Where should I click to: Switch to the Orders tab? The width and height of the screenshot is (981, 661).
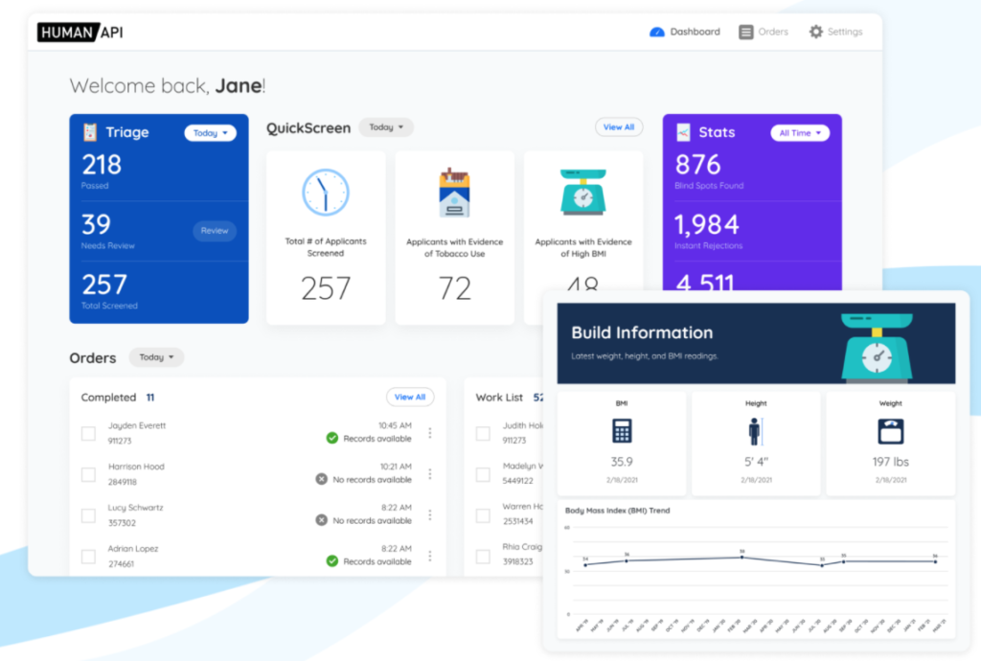click(764, 31)
